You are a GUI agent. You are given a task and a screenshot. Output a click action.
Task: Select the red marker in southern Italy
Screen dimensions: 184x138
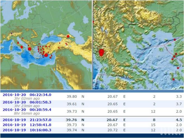point(22,47)
